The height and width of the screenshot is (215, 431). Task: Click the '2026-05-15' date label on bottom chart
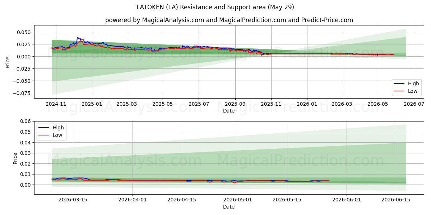coord(287,200)
